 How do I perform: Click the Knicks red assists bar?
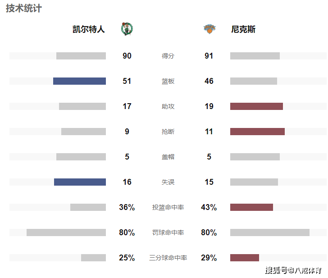(256, 106)
